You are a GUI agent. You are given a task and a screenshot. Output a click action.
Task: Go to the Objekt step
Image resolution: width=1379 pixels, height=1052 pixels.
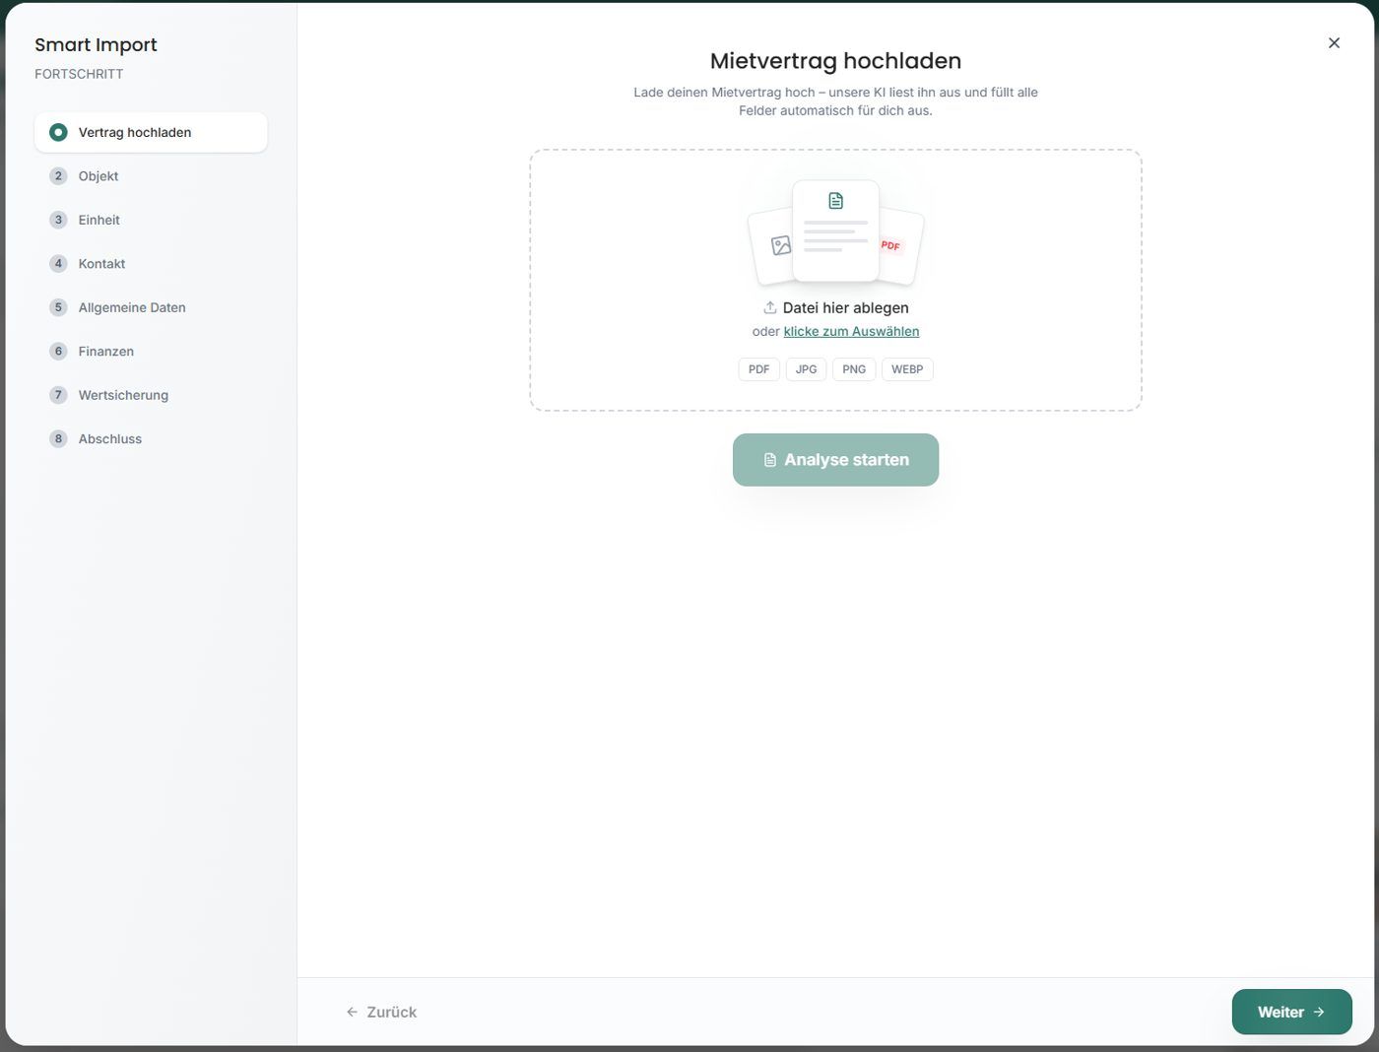[151, 176]
